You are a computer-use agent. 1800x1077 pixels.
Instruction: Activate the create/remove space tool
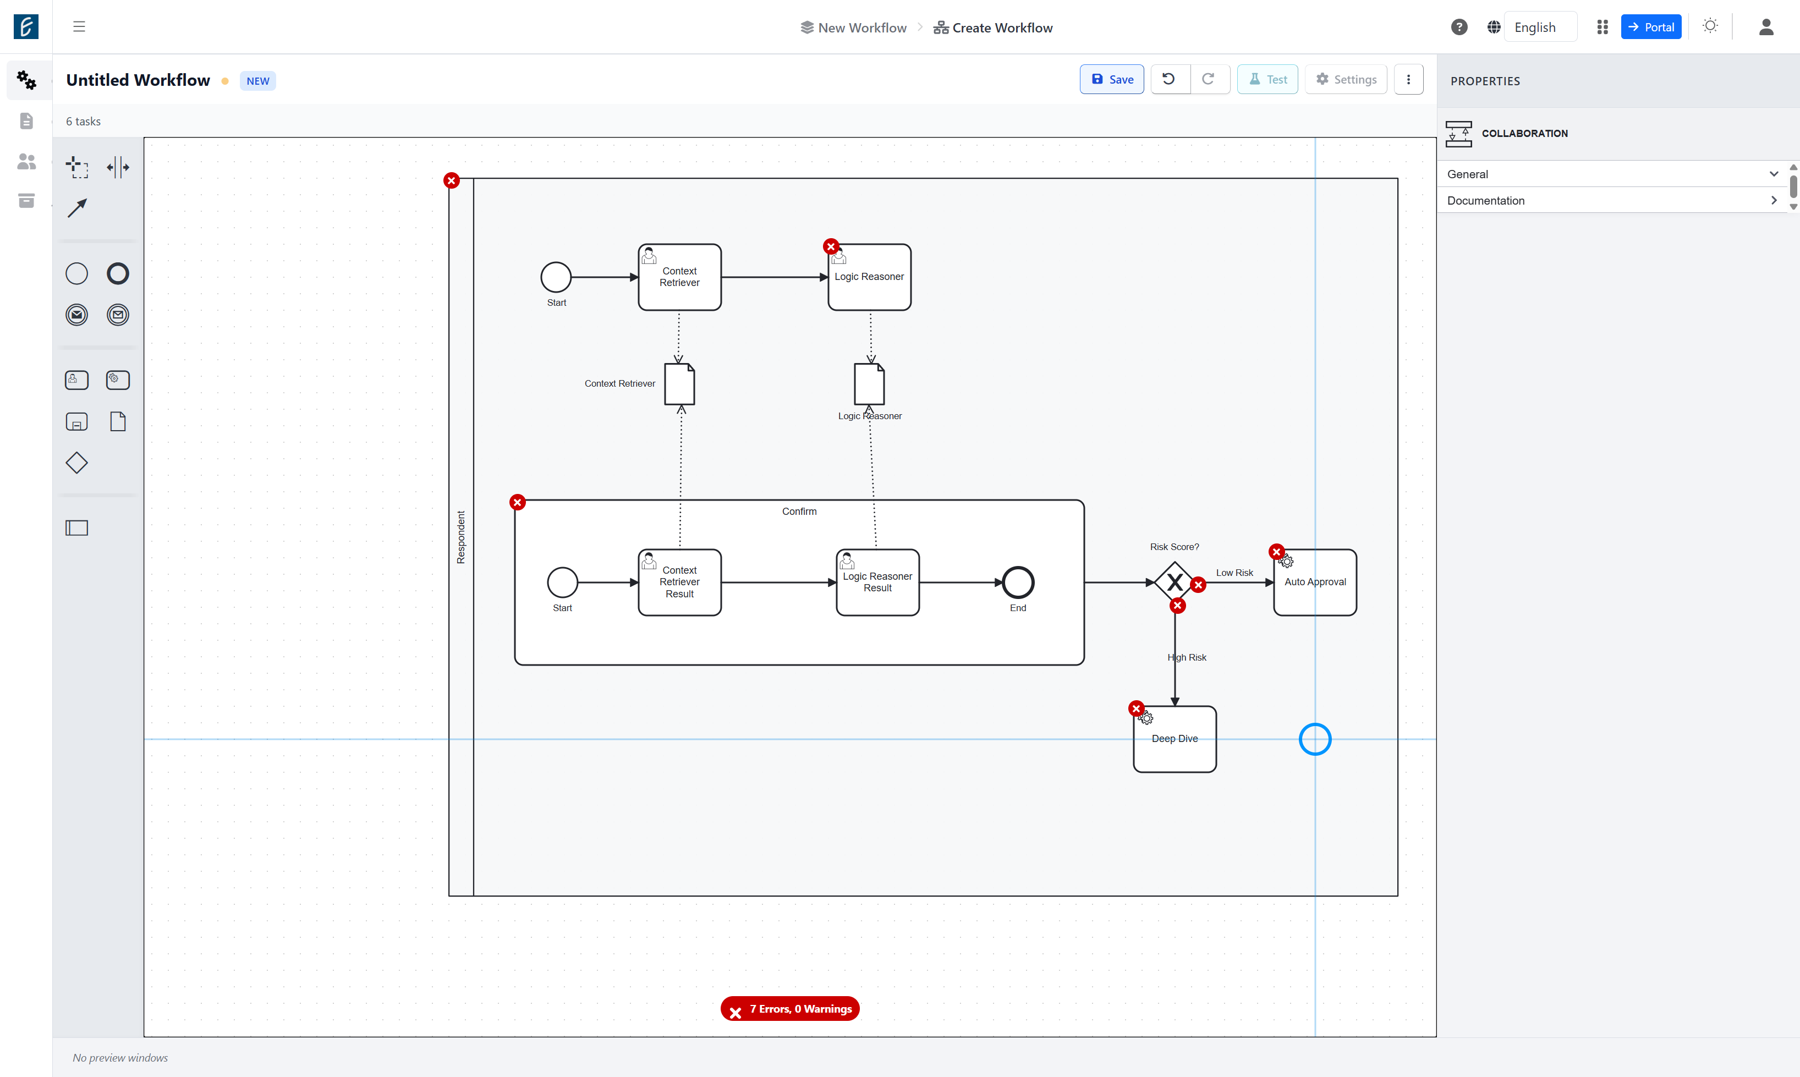(118, 167)
